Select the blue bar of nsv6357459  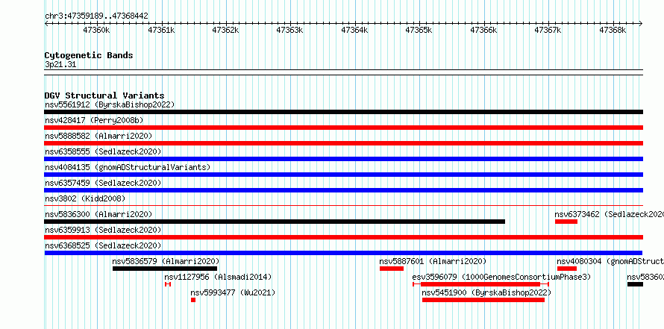[343, 190]
